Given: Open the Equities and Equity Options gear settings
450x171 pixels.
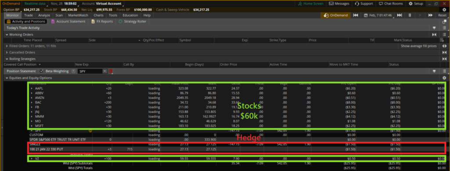Looking at the screenshot, I should 444,78.
